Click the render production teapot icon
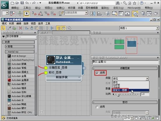Screen dimensions: 161x121 click(x=156, y=14)
